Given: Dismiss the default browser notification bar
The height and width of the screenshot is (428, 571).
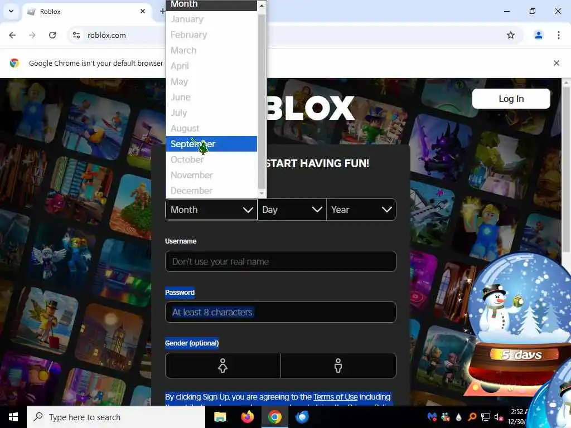Looking at the screenshot, I should (x=556, y=63).
